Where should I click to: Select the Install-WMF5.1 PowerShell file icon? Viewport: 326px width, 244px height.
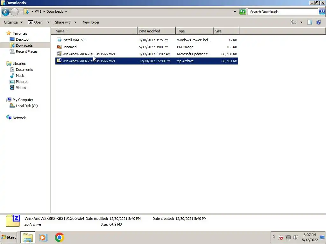[59, 40]
